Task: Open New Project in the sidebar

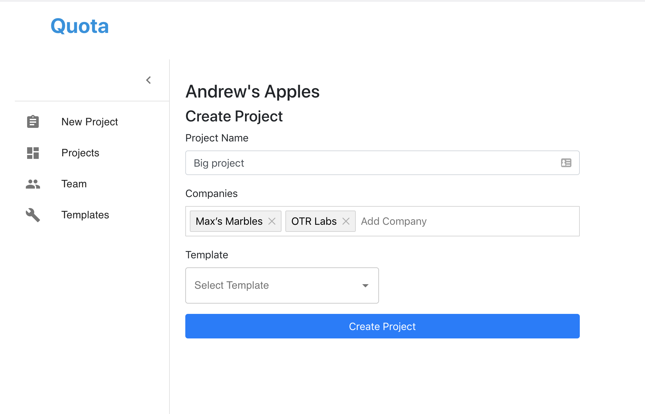Action: click(89, 122)
